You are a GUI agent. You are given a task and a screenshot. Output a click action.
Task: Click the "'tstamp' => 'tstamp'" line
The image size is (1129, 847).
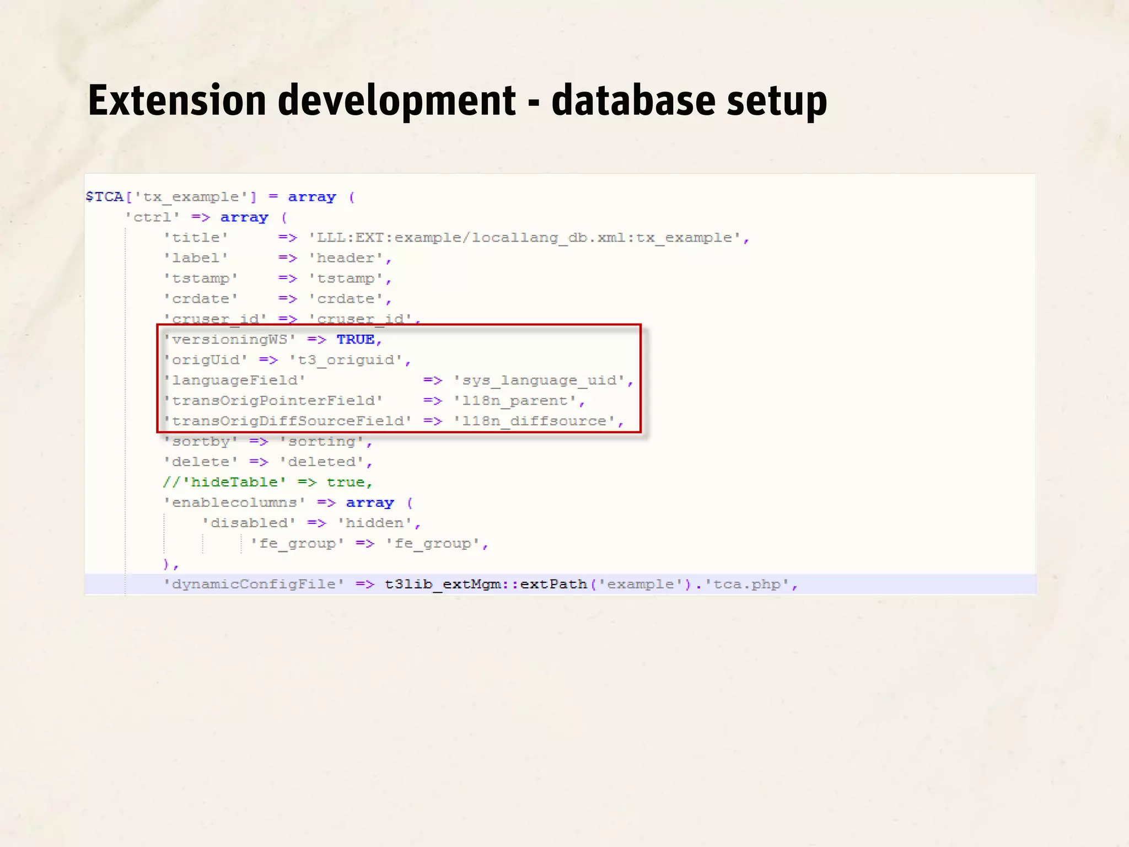pos(277,278)
